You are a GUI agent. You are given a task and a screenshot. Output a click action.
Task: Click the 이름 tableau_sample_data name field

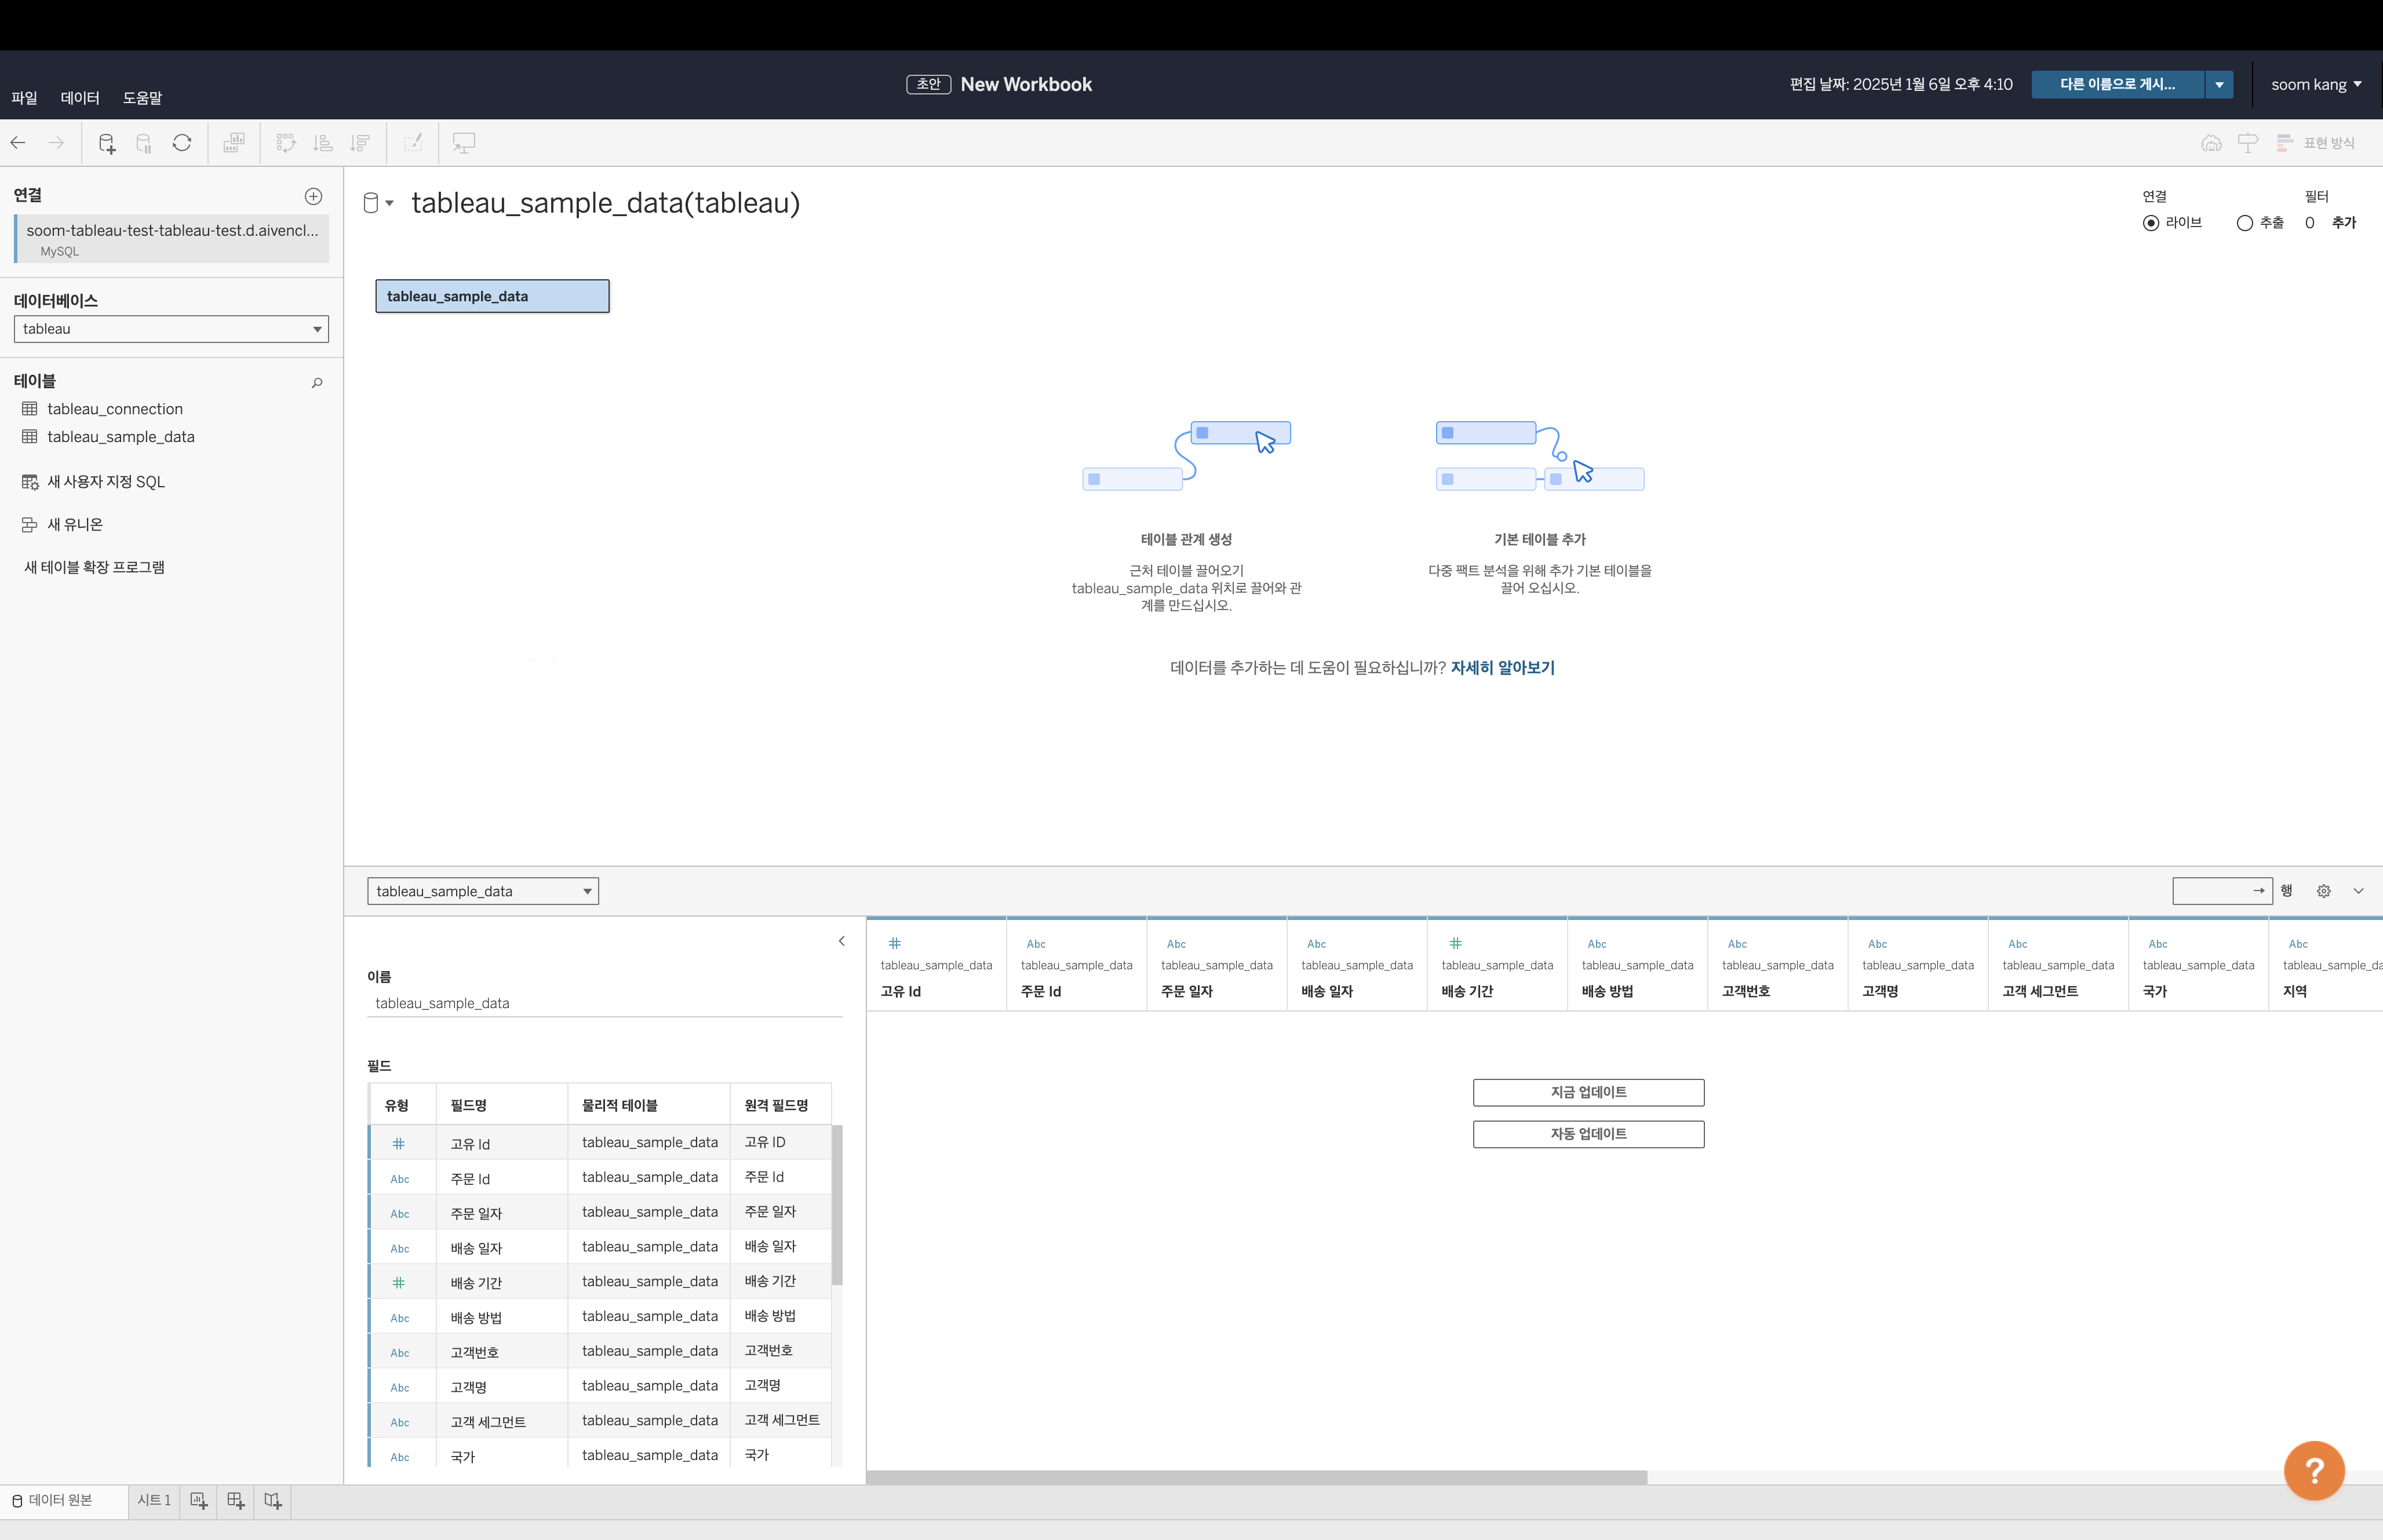[605, 1003]
